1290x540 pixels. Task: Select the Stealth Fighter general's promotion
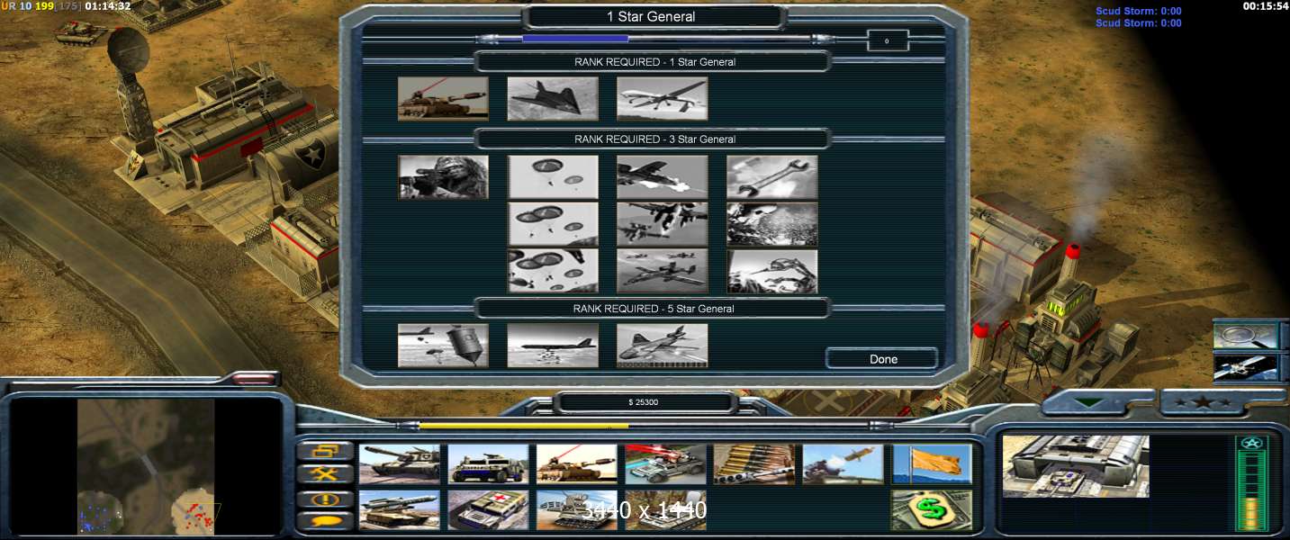click(553, 98)
